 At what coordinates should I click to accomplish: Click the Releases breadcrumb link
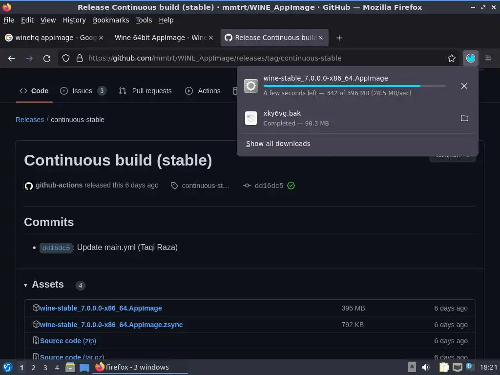[30, 120]
